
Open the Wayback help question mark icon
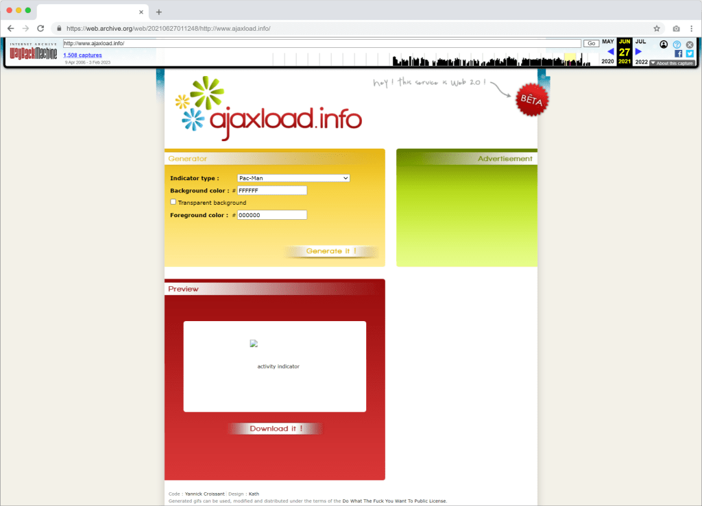point(677,45)
